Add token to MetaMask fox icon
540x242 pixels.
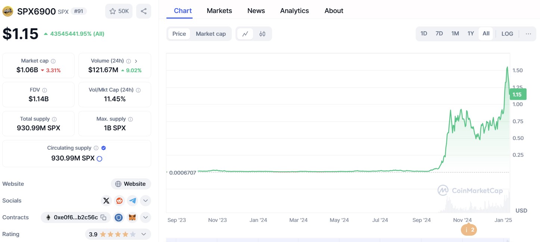pyautogui.click(x=132, y=217)
